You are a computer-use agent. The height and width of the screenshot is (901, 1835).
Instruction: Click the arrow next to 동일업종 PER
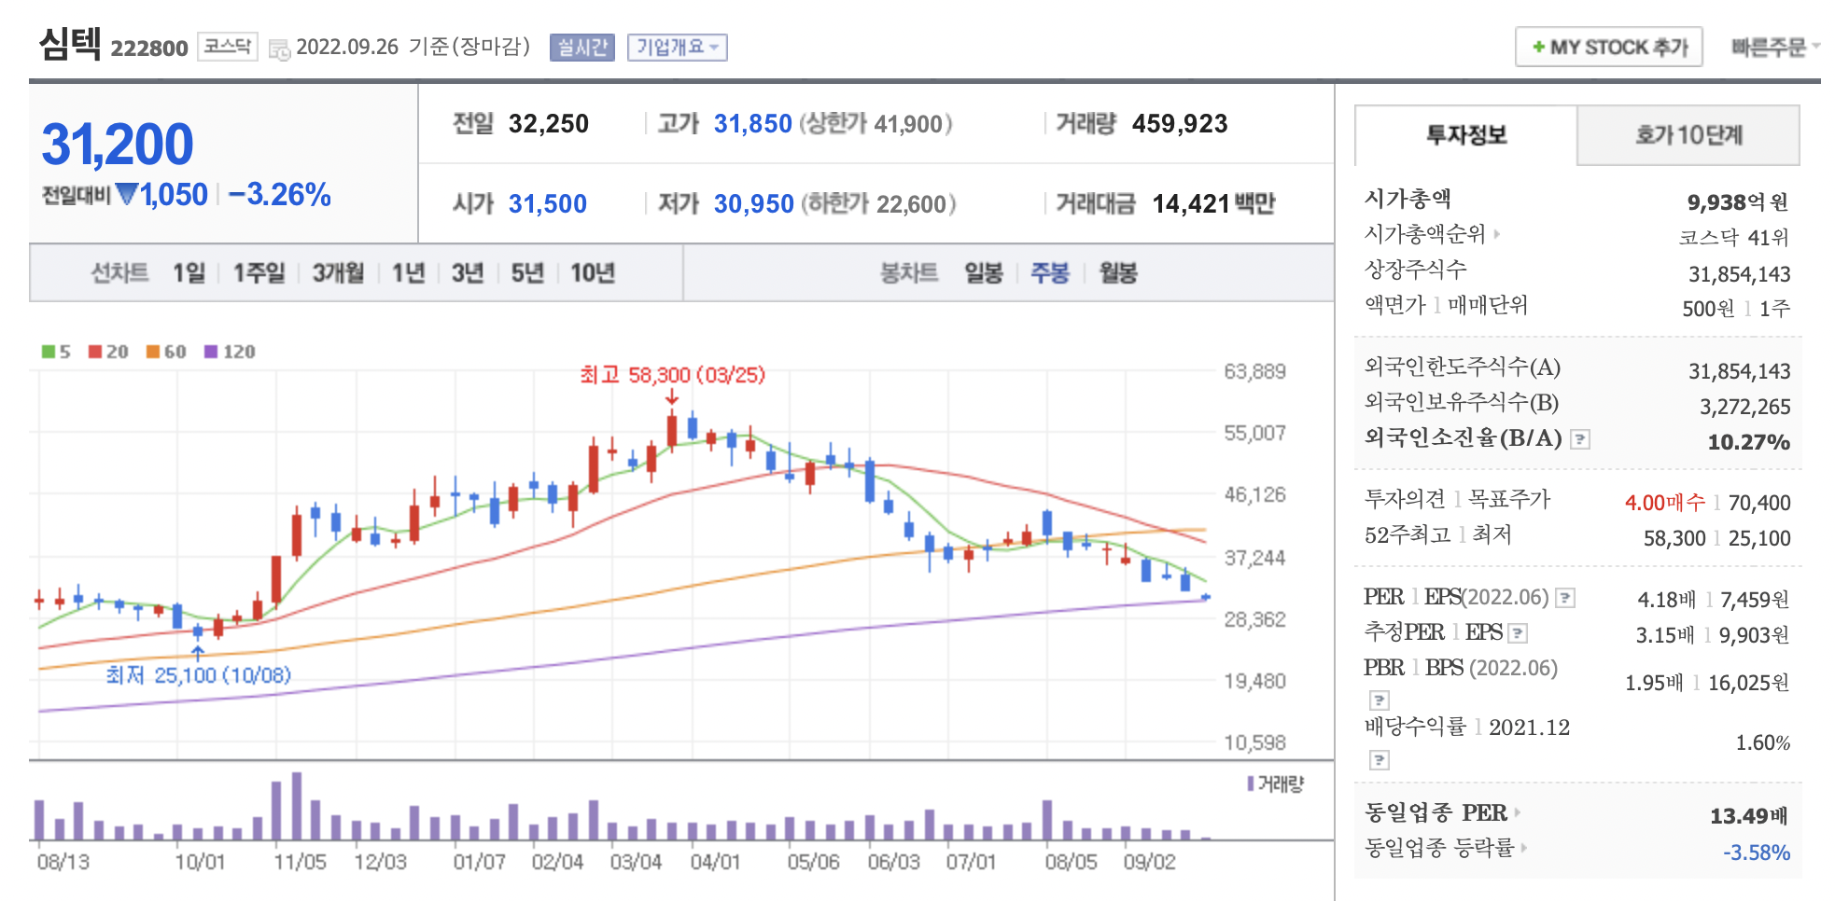coord(1518,812)
